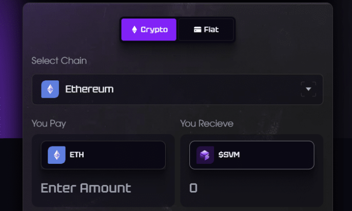
Task: Click the Select Chain label
Action: click(59, 61)
